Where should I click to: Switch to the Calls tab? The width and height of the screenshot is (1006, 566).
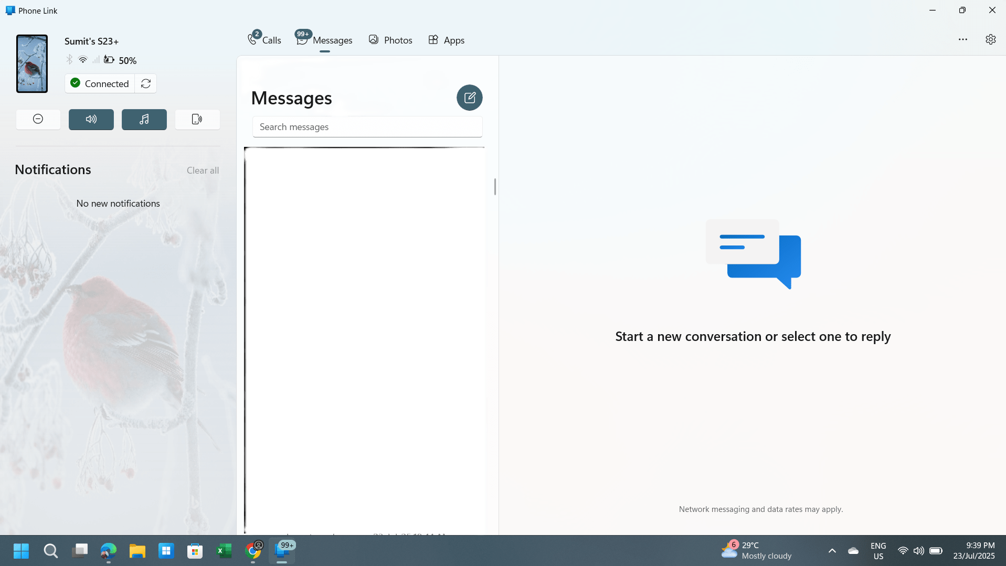tap(264, 39)
